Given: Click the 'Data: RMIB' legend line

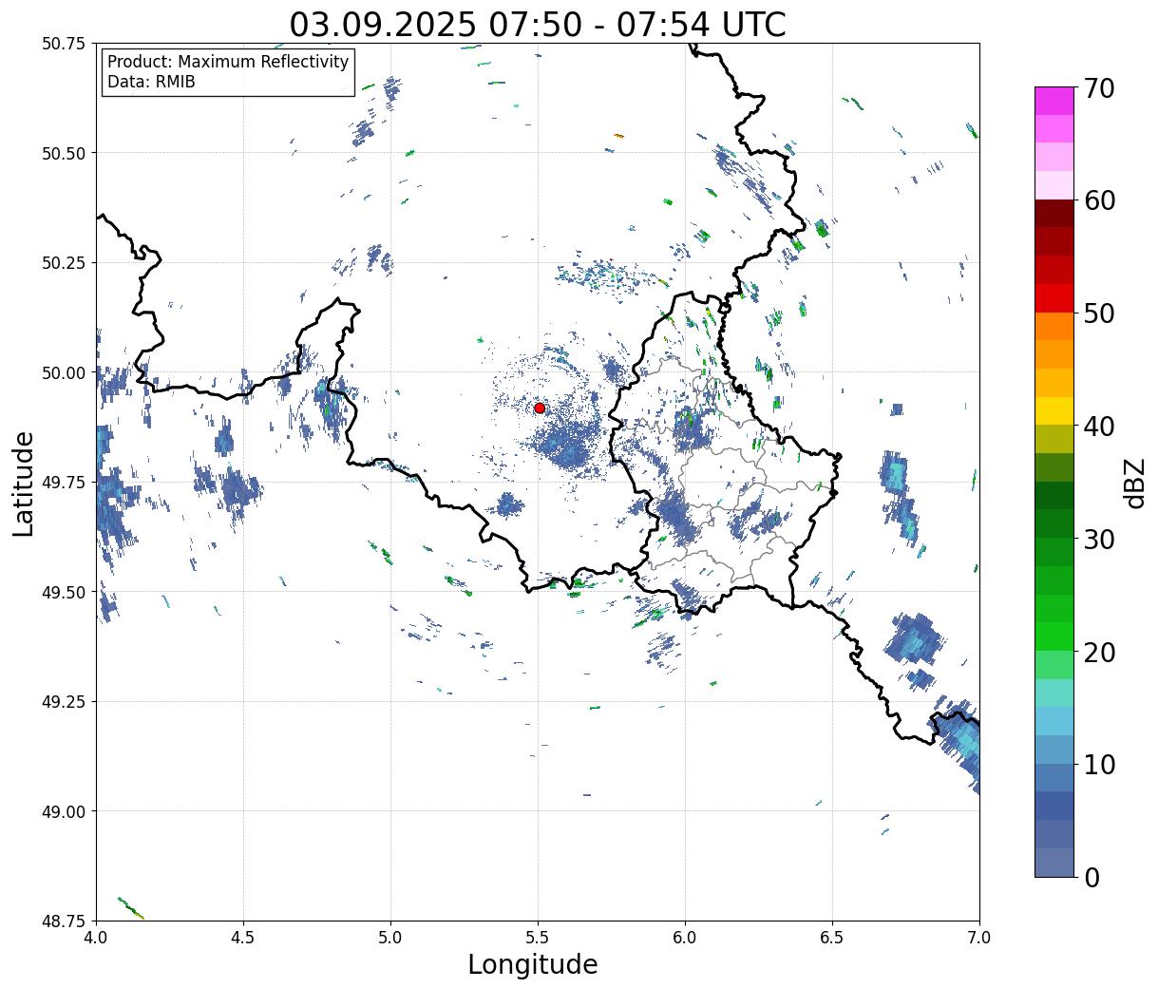Looking at the screenshot, I should coord(151,83).
